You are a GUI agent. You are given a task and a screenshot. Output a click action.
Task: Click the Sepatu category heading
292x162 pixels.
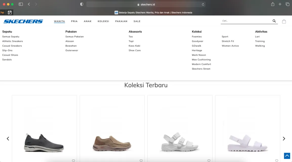[7, 32]
